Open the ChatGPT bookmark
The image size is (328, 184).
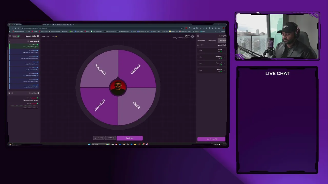66,31
